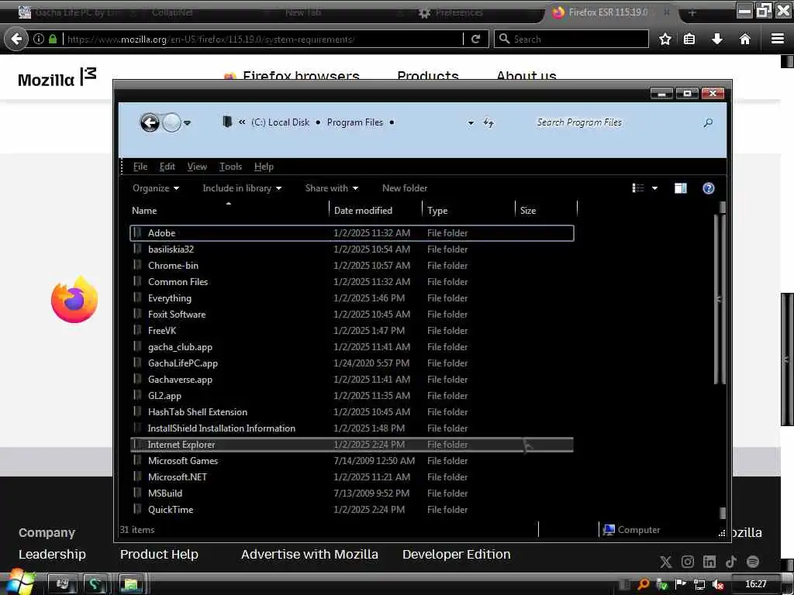Expand the view options dropdown arrow
The height and width of the screenshot is (595, 794).
click(x=654, y=188)
